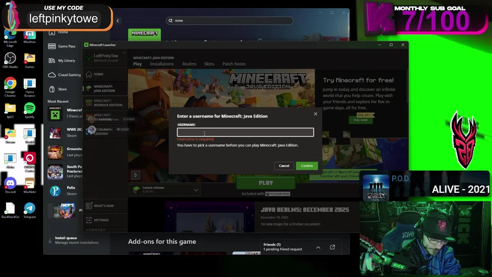This screenshot has width=492, height=277.
Task: Close the username dialog with X
Action: [x=316, y=114]
